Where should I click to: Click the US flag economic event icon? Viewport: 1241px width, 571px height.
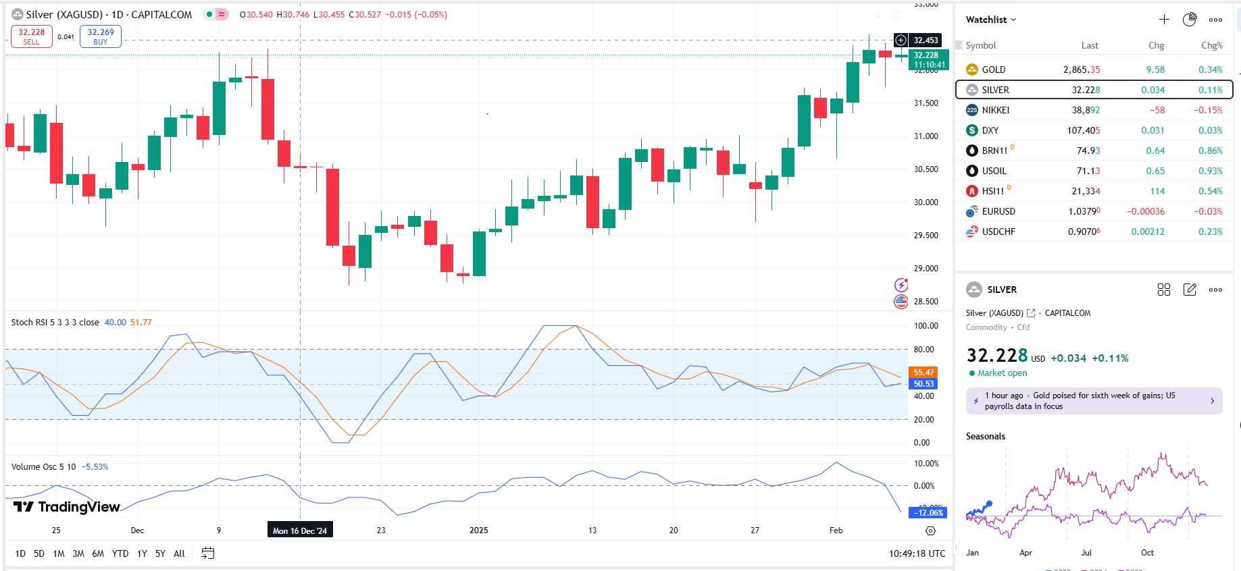click(x=901, y=302)
